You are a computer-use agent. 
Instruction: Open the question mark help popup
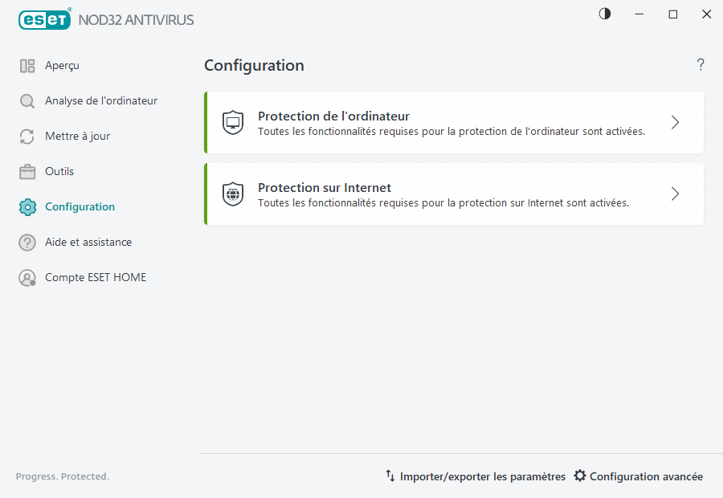(700, 64)
